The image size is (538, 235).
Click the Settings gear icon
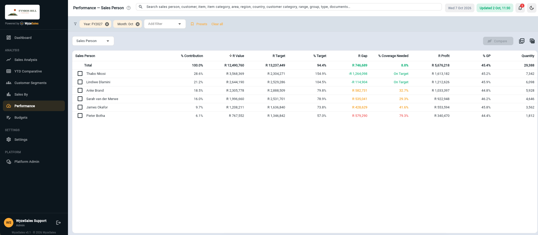(x=9, y=139)
